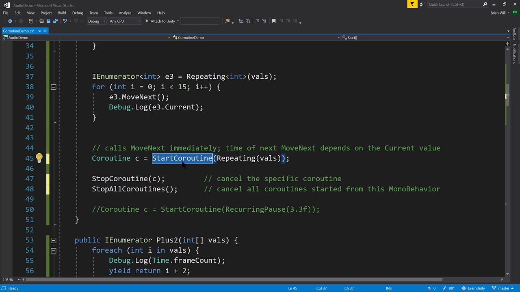Click the New Project toolbar icon
Image resolution: width=520 pixels, height=292 pixels.
(x=31, y=21)
